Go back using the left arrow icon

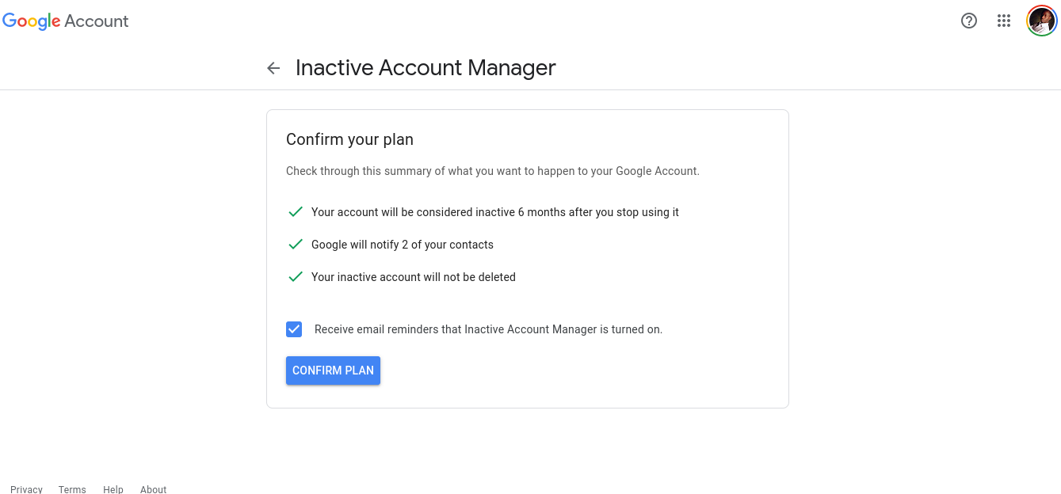click(x=273, y=68)
